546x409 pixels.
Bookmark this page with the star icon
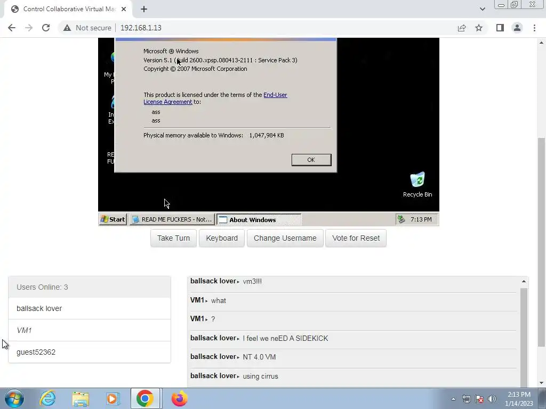479,28
